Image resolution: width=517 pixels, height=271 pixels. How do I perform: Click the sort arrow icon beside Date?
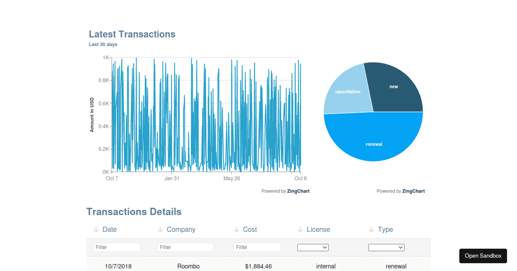point(96,230)
